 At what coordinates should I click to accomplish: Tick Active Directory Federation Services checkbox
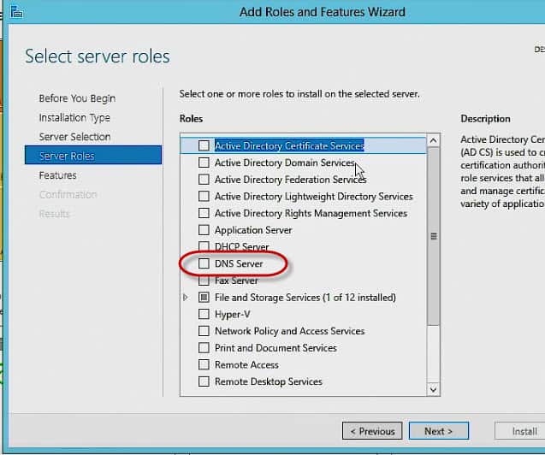click(204, 180)
